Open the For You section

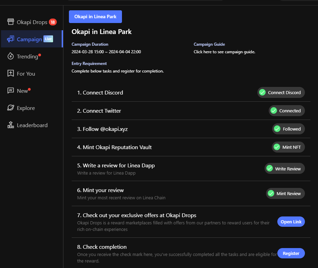(32, 74)
